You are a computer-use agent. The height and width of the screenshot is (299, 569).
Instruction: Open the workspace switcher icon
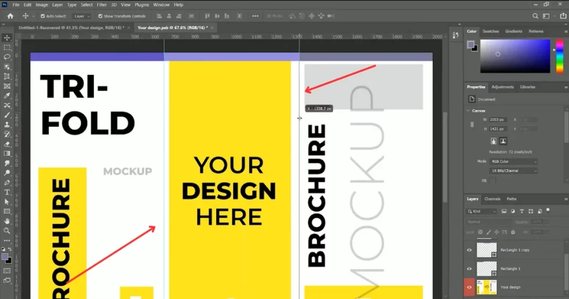click(x=546, y=16)
